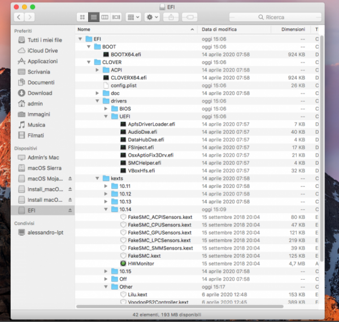Switch to list view
Viewport: 339px width, 322px height.
94,17
